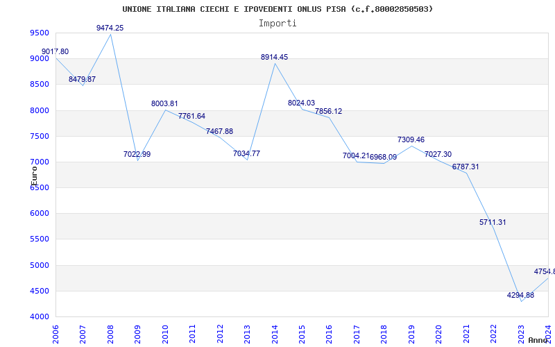Click the y-axis tick 6000

click(x=39, y=214)
